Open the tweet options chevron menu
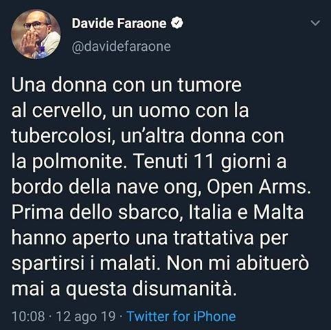This screenshot has width=331, height=330. [x=315, y=23]
